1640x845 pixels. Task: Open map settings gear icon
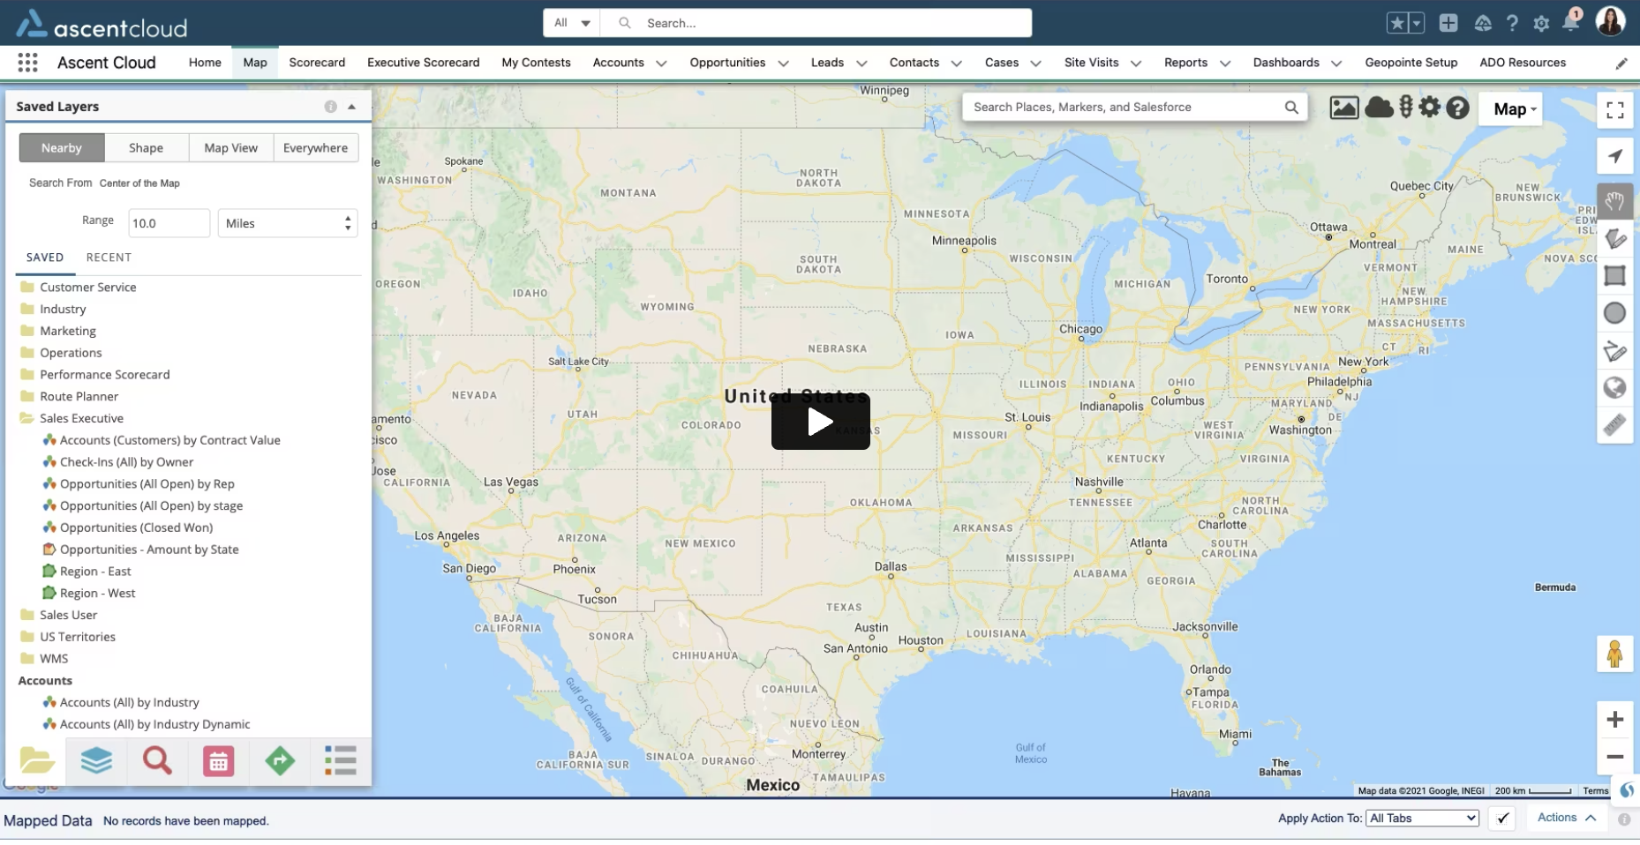[1430, 108]
